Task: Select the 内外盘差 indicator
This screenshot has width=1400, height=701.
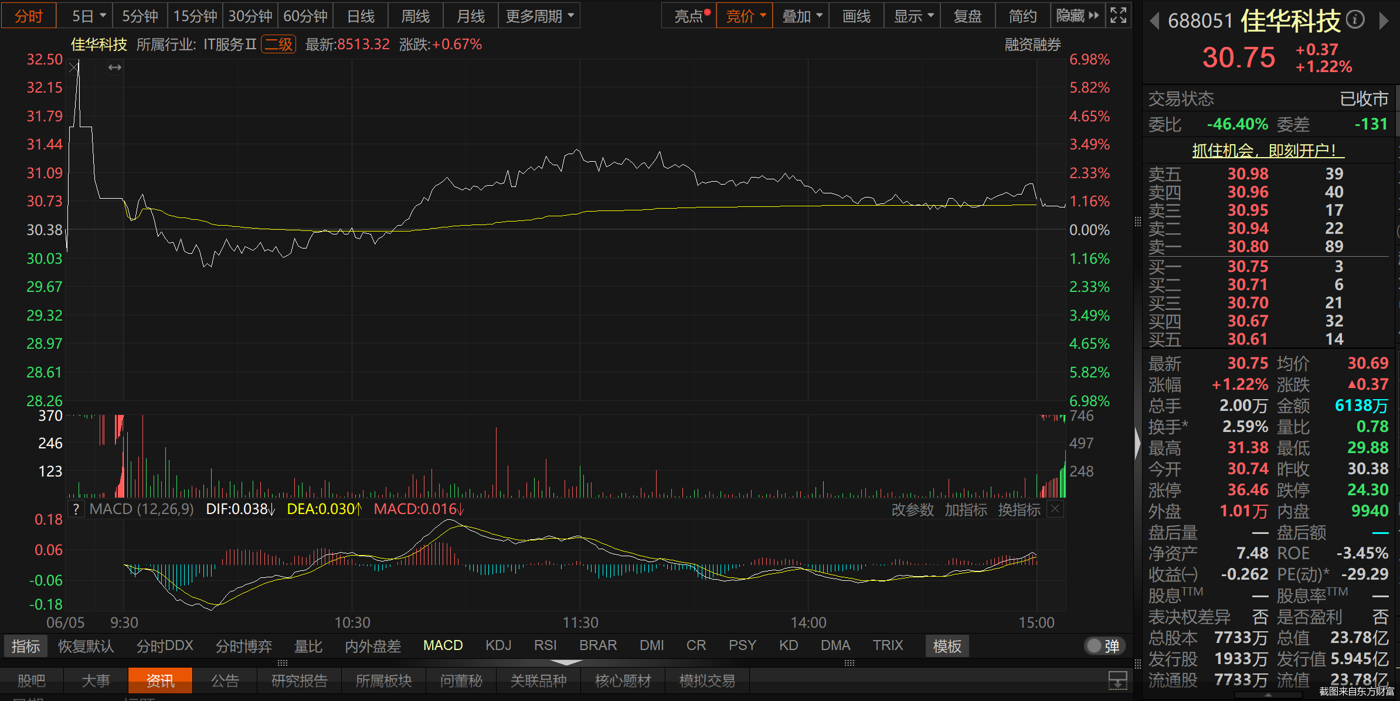Action: click(373, 646)
